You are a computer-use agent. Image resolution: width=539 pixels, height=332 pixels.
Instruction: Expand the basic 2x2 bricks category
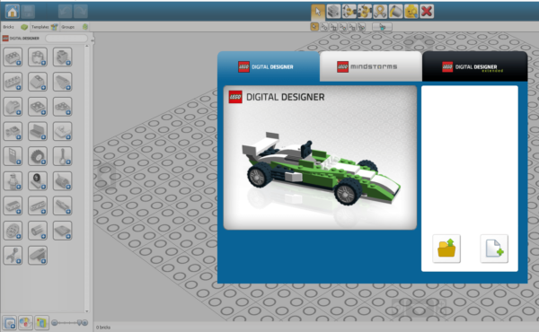click(x=13, y=57)
